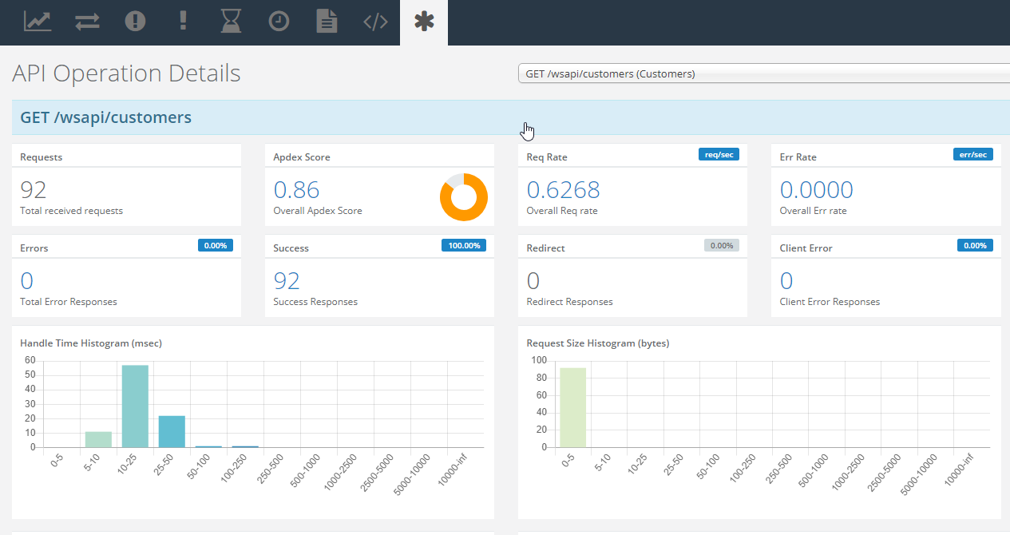Click the 0-5 bar in Request Size Histogram

coord(572,408)
